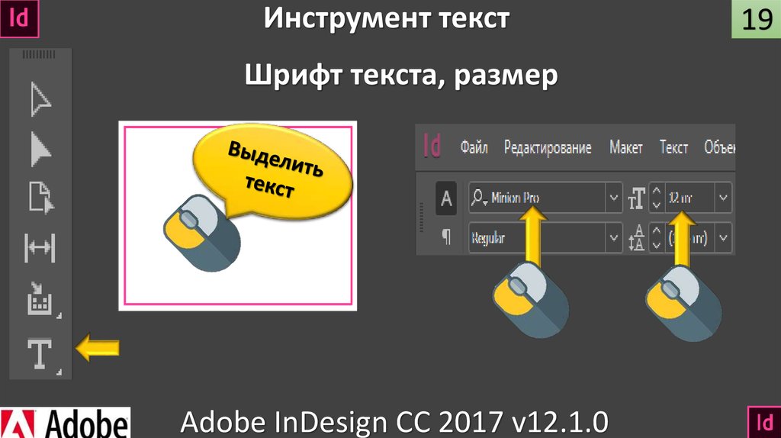Click the Minion Pro font name field
The width and height of the screenshot is (781, 438).
pos(537,198)
